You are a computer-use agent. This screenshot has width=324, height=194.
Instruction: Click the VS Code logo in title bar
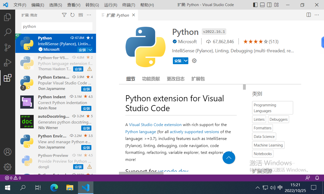point(5,5)
